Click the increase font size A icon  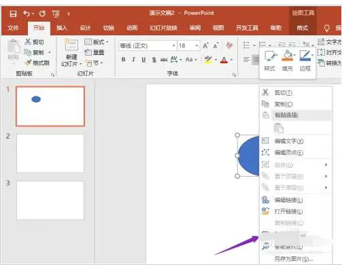click(x=205, y=46)
